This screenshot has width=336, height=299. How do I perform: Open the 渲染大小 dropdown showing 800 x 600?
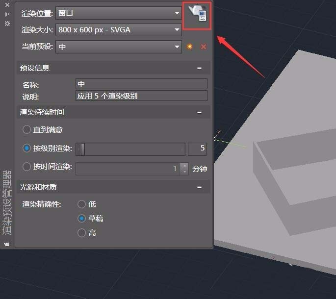[119, 30]
